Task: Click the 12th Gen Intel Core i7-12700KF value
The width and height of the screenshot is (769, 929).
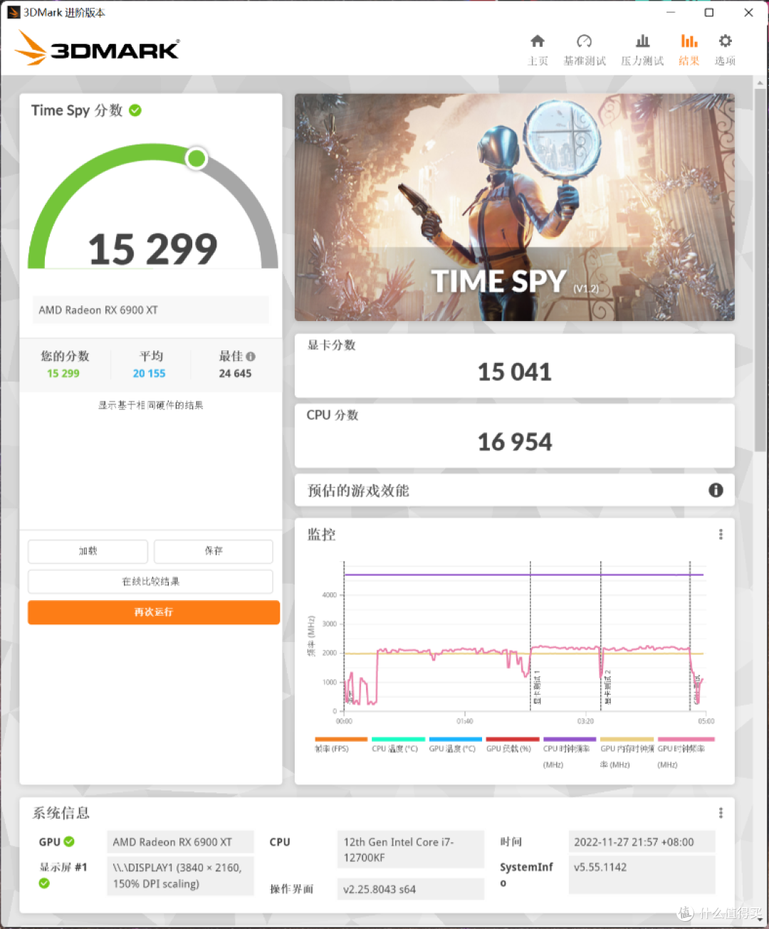Action: (410, 849)
